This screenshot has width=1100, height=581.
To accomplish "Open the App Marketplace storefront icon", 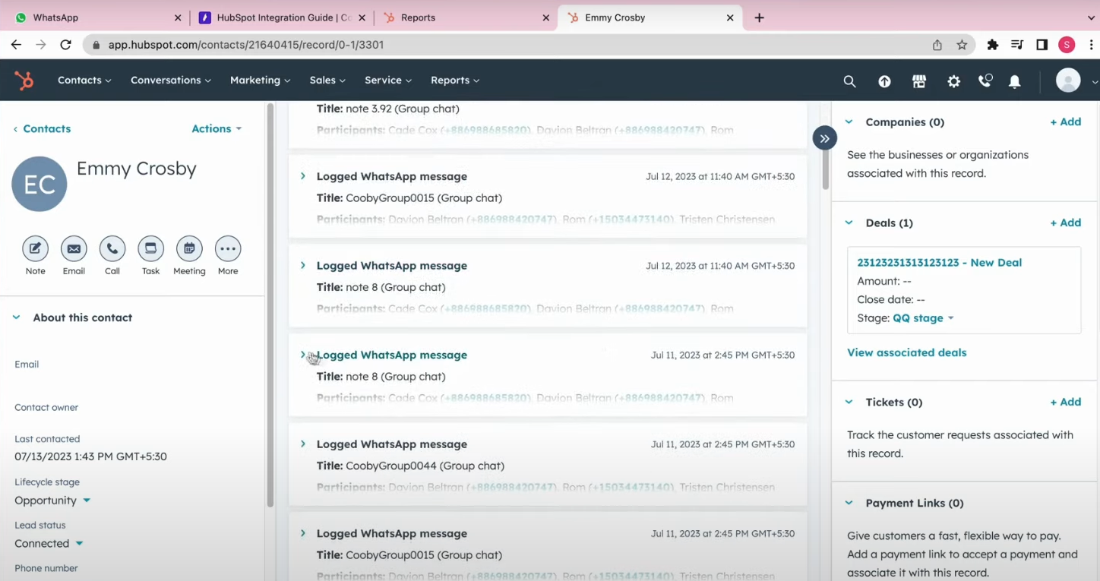I will click(x=918, y=81).
